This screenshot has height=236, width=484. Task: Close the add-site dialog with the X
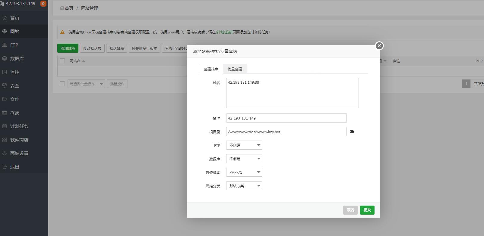[379, 46]
